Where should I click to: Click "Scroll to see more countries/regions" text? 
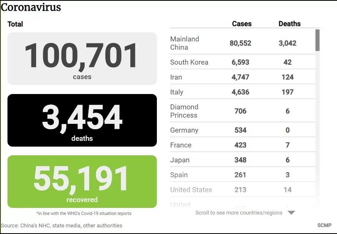click(239, 213)
